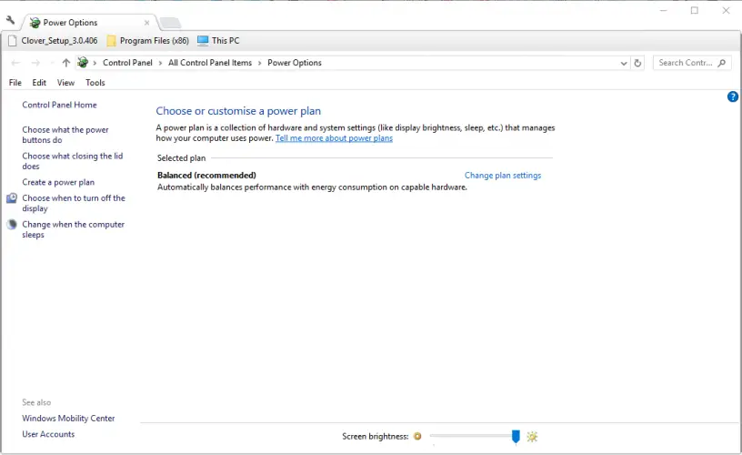Click the search magnifier icon

click(x=722, y=63)
